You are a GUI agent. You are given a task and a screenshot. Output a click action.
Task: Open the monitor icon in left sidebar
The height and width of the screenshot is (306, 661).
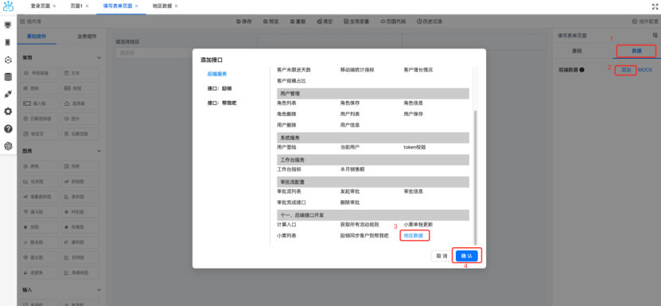[x=8, y=25]
